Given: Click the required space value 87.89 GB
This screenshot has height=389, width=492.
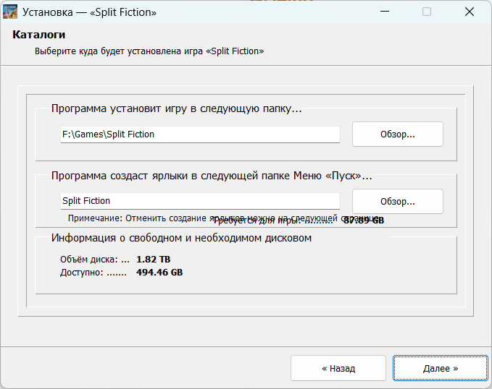Looking at the screenshot, I should (364, 220).
